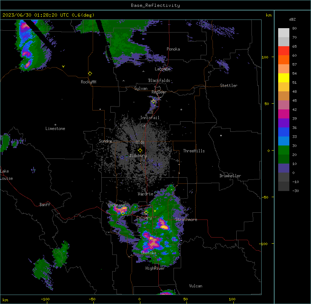
Task: Select the Lake Louise label
Action: click(x=6, y=175)
